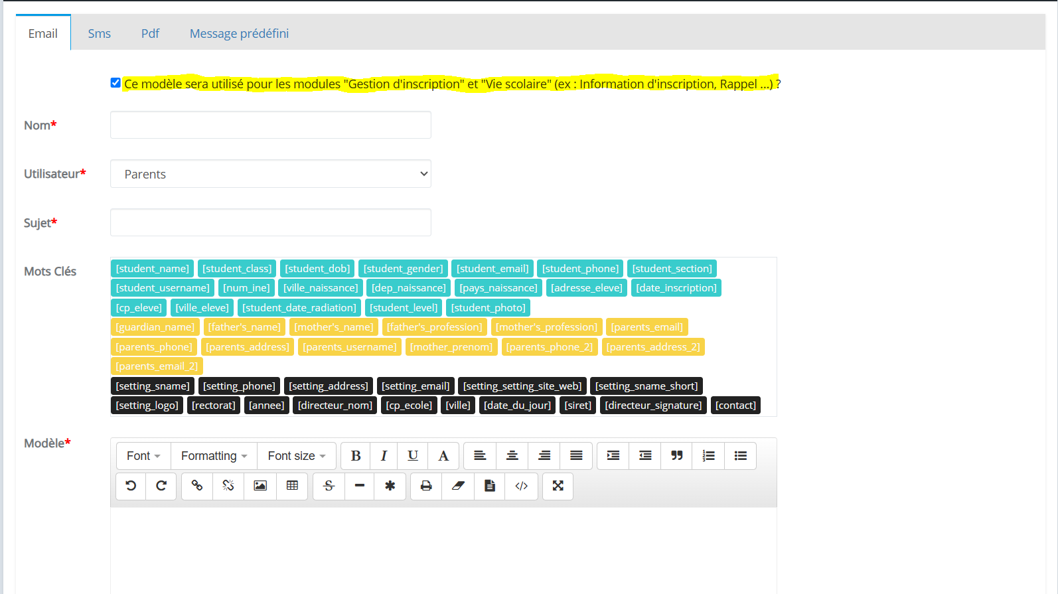The height and width of the screenshot is (594, 1058).
Task: Insert the [directeur_signature] keyword
Action: click(653, 406)
